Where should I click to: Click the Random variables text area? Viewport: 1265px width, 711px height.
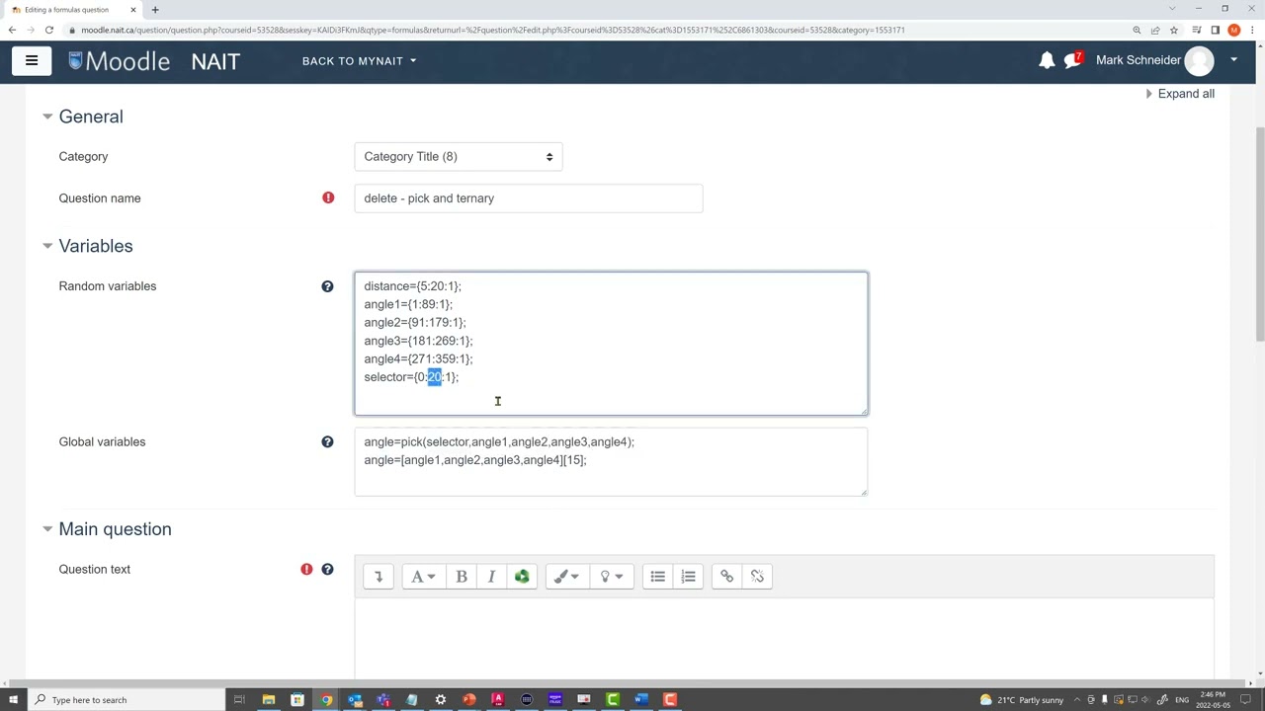click(611, 344)
